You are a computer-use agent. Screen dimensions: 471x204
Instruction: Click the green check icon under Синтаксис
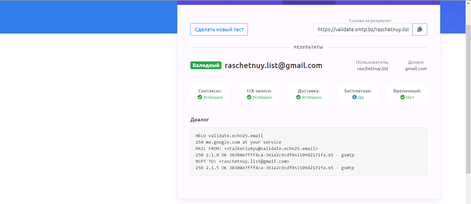pyautogui.click(x=200, y=97)
